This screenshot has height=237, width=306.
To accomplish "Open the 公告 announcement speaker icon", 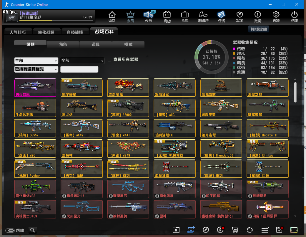I will pos(149,17).
